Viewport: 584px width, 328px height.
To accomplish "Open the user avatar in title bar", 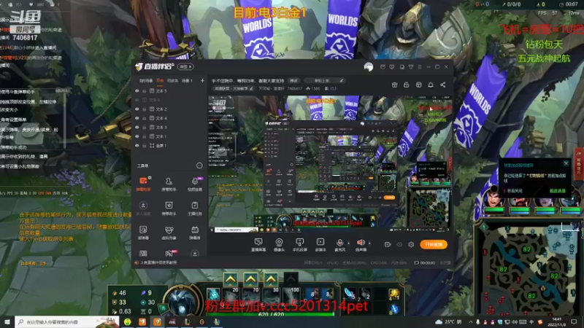I will click(x=369, y=67).
